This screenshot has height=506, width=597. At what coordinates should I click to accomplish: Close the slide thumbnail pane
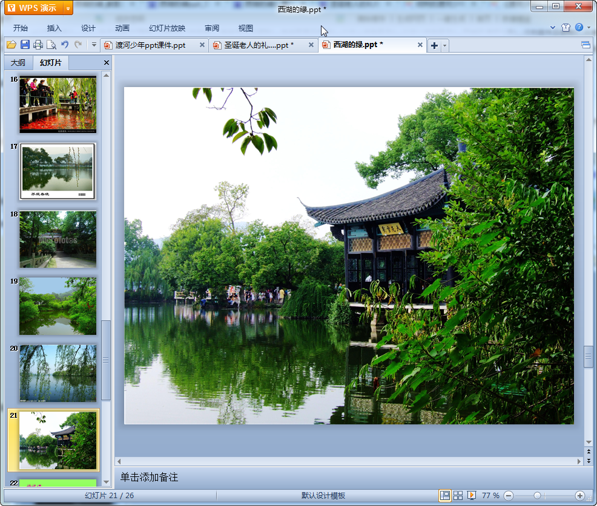[107, 63]
